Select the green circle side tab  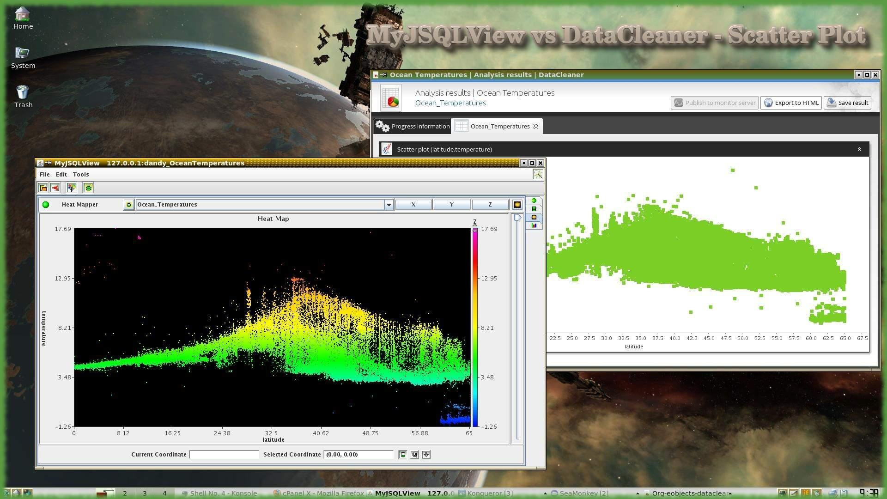[534, 201]
